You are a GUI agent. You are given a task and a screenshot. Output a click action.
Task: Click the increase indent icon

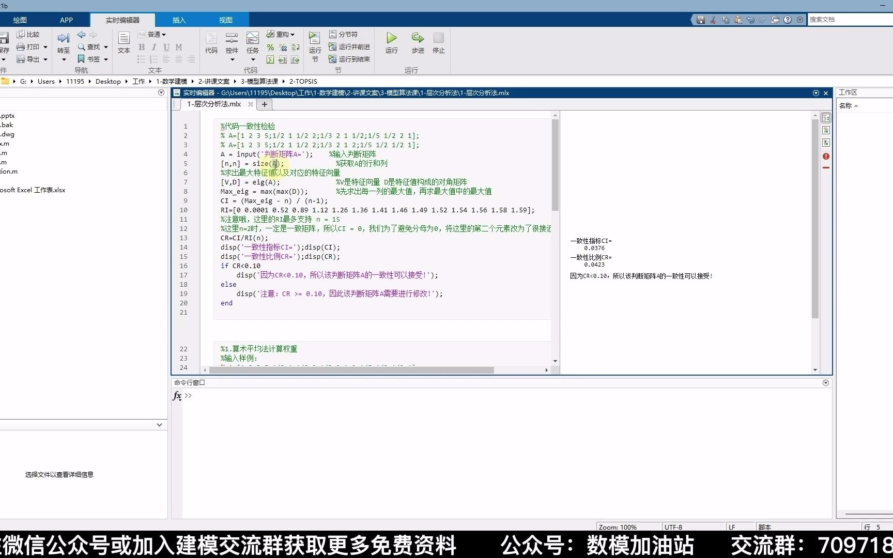[x=283, y=59]
